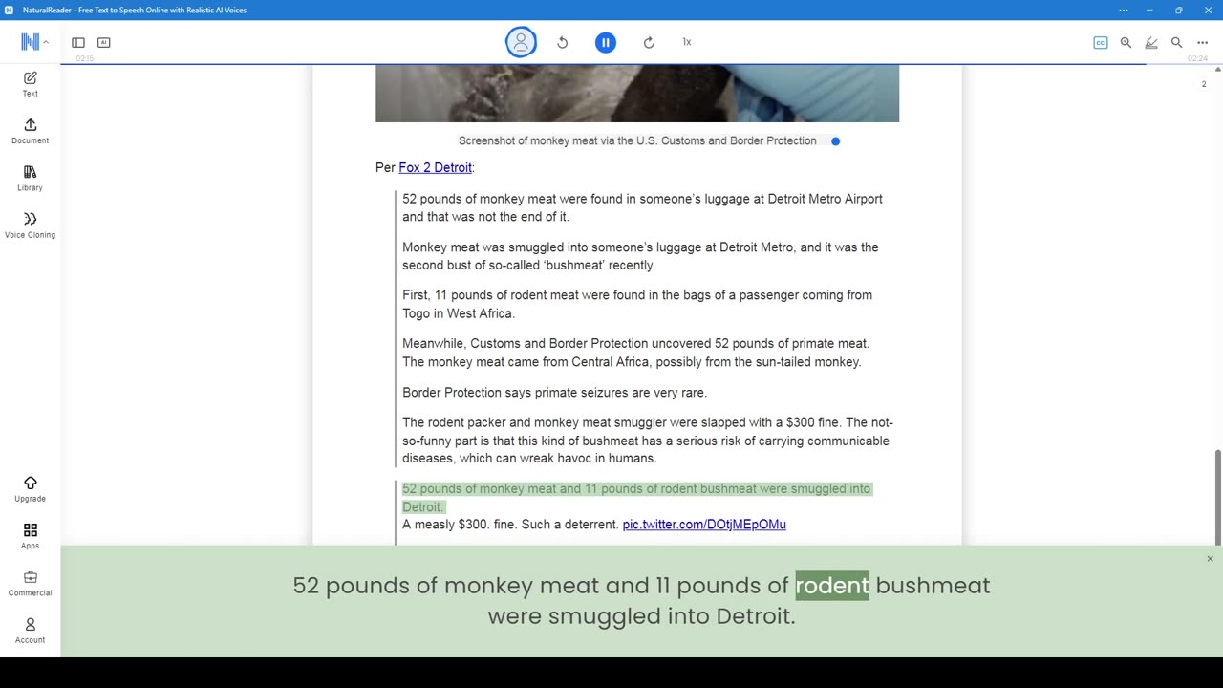Open the highlighter annotation tool
Image resolution: width=1223 pixels, height=688 pixels.
pos(1151,42)
